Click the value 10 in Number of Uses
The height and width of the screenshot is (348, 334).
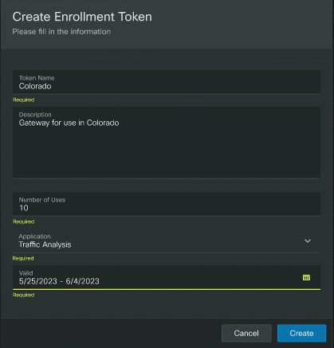[x=24, y=208]
